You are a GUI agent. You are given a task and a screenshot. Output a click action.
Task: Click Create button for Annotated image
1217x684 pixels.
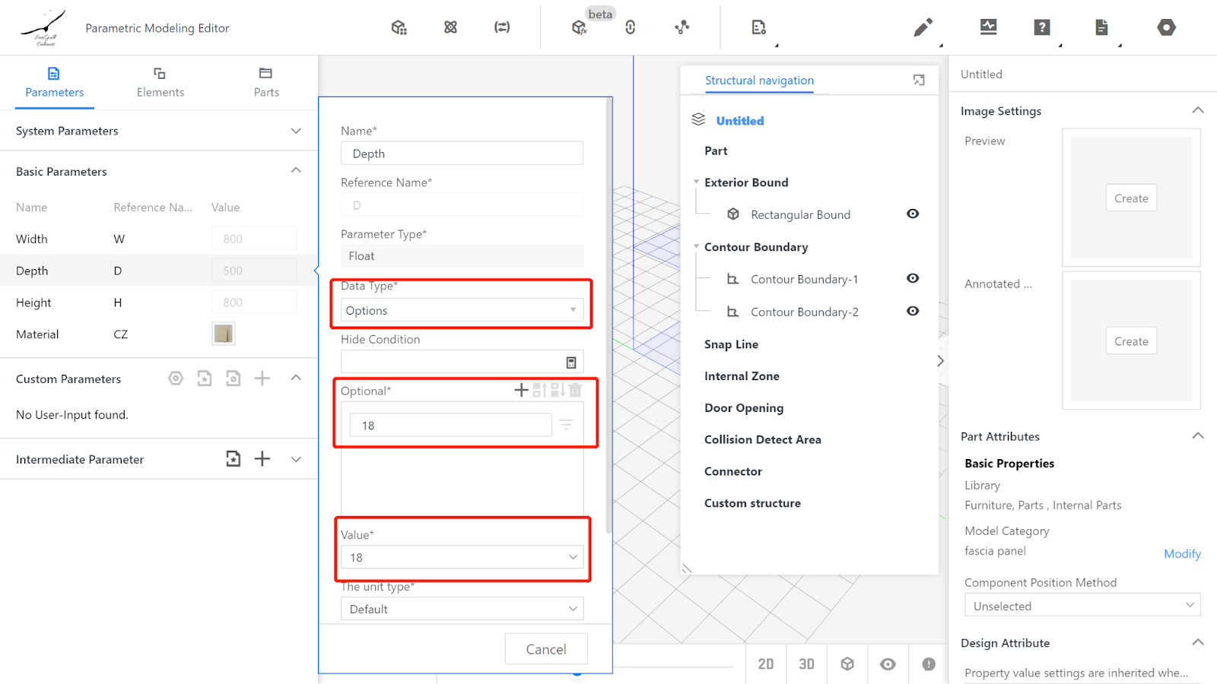[1131, 341]
